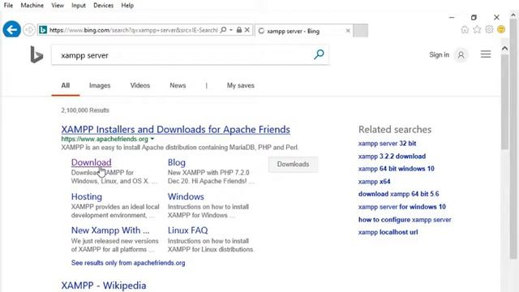Open the Bing hamburger menu
519x292 pixels.
[x=486, y=54]
